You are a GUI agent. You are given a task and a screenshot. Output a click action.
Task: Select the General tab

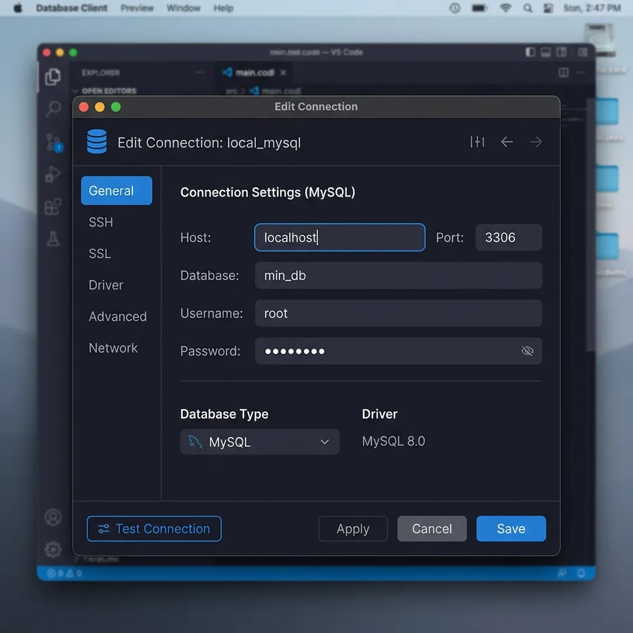[116, 190]
